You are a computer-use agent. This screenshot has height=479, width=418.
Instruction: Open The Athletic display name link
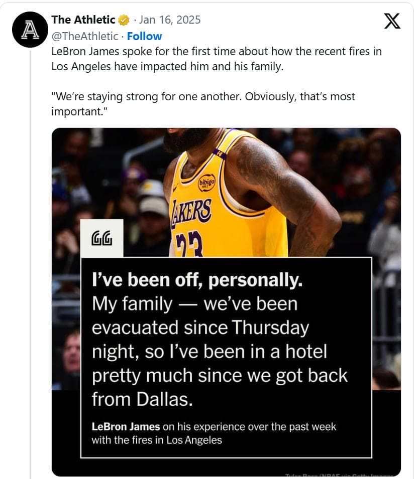[83, 20]
